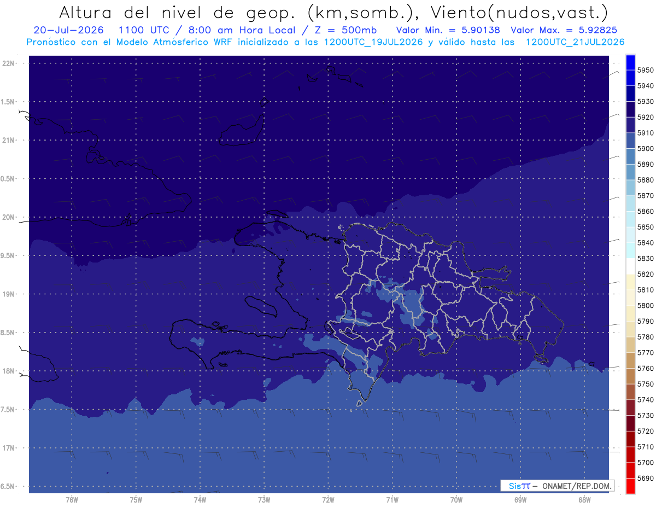Pick the color swatch between 5750 and 5760
The image size is (656, 507).
coord(630,376)
